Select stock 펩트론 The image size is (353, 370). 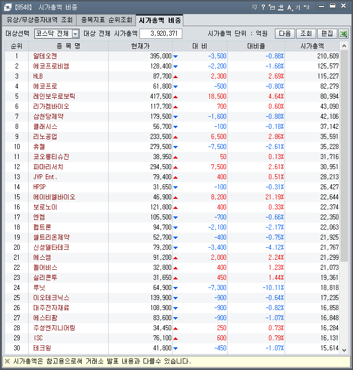[x=42, y=227]
